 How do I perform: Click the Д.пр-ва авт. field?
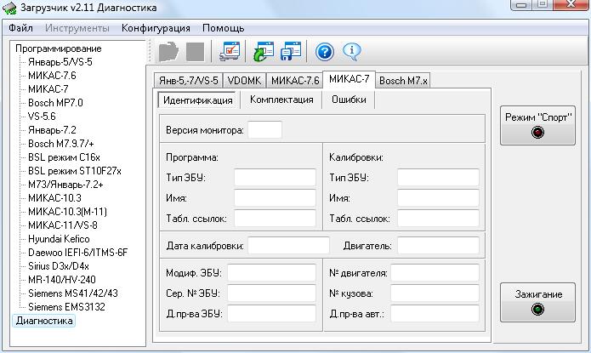tap(435, 313)
